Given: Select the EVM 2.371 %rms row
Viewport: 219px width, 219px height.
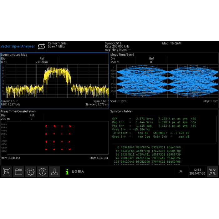Looking at the screenshot, I should pyautogui.click(x=154, y=119).
